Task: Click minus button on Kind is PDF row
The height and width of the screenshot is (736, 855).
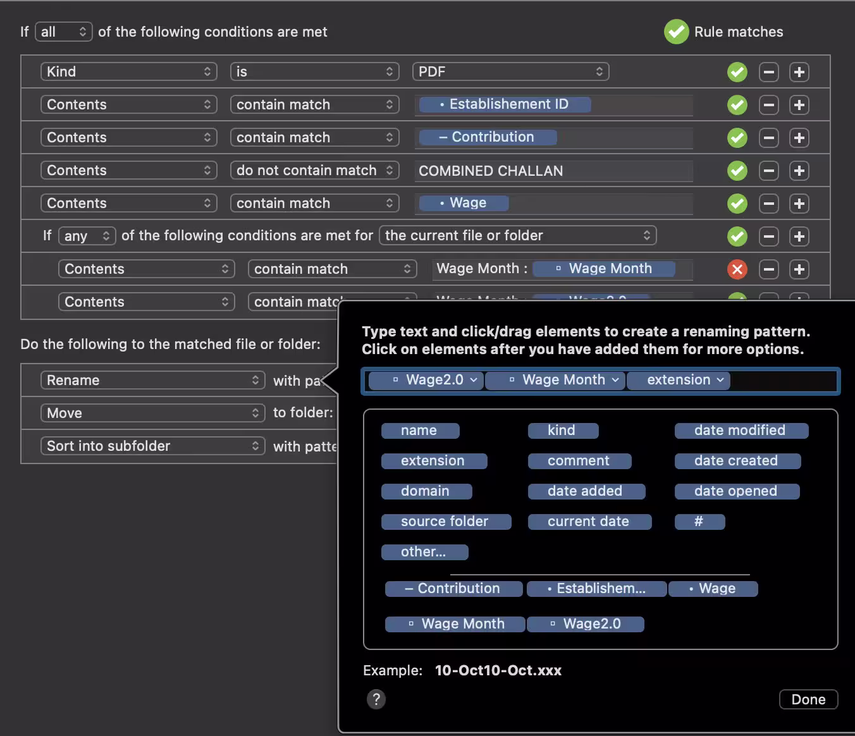Action: pyautogui.click(x=768, y=72)
